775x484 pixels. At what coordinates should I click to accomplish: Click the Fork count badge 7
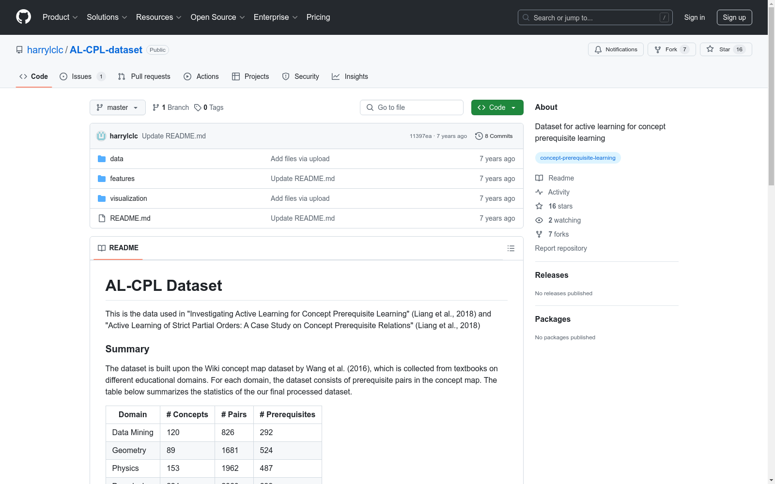[x=684, y=49]
